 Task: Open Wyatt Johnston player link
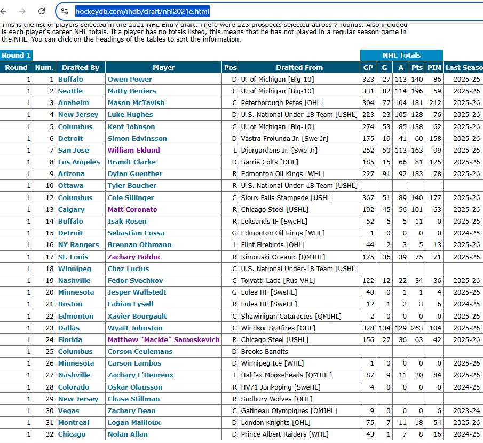(x=135, y=328)
